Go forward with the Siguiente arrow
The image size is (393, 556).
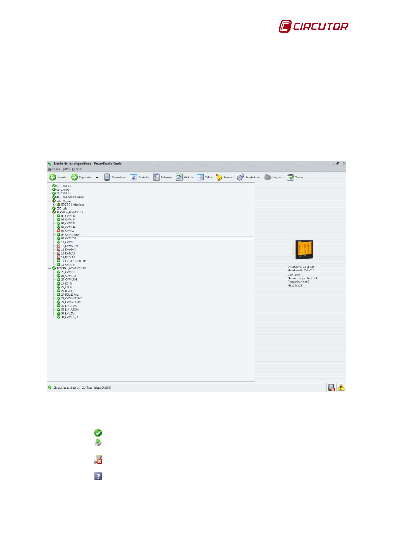(81, 178)
